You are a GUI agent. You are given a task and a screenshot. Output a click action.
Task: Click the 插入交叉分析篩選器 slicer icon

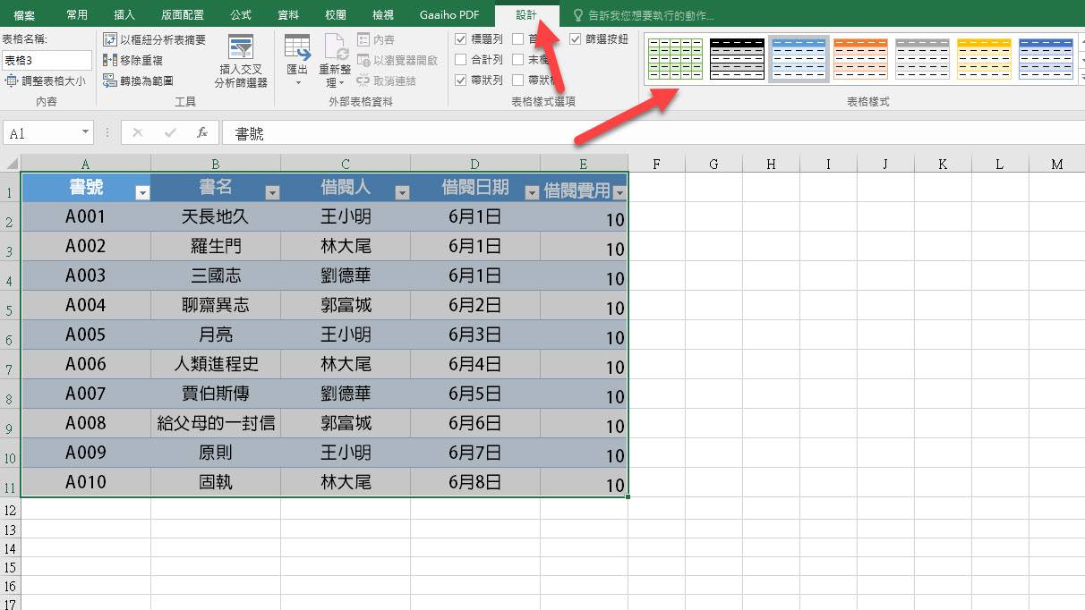point(241,48)
